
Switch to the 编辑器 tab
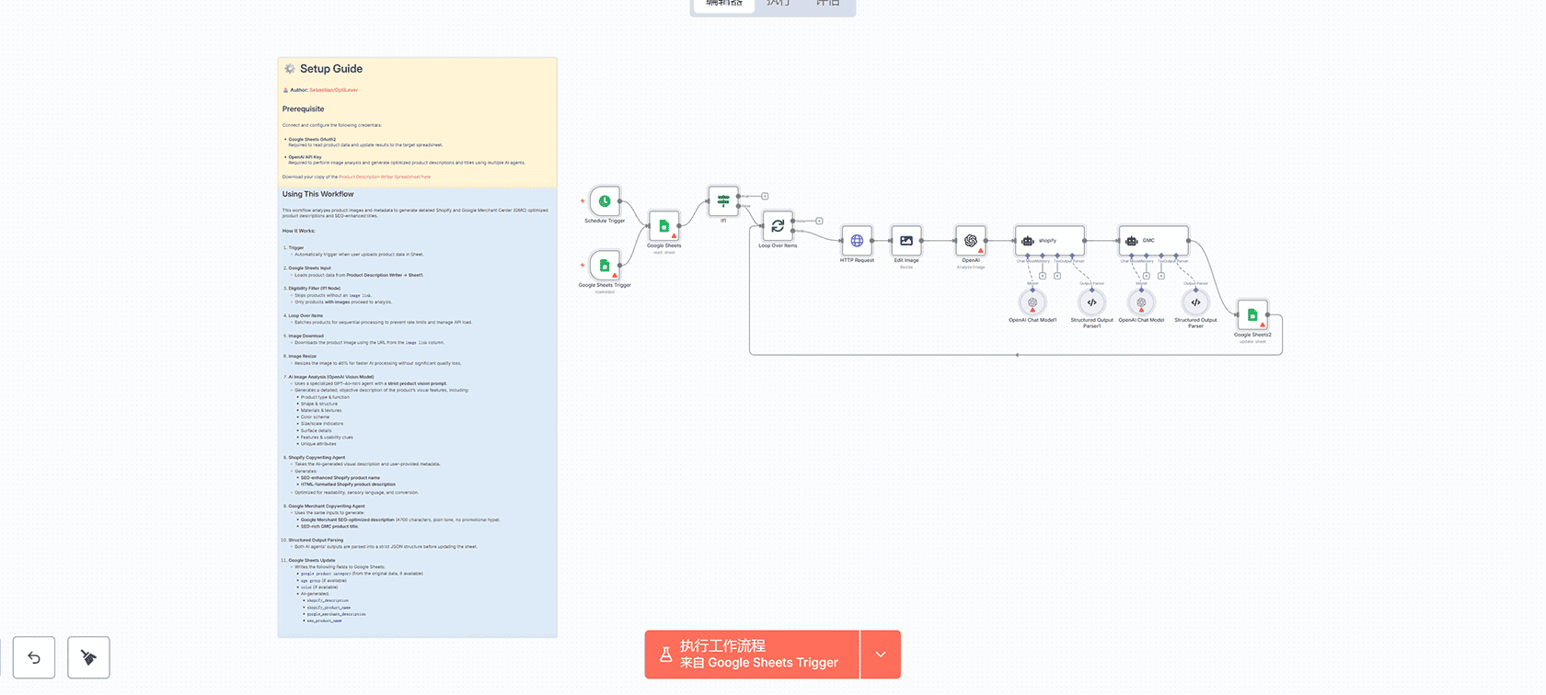pyautogui.click(x=723, y=5)
